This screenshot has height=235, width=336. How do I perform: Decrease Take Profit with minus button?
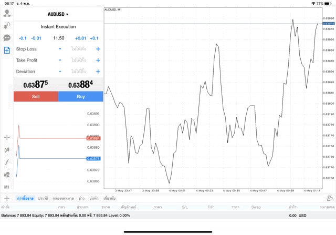[x=60, y=60]
